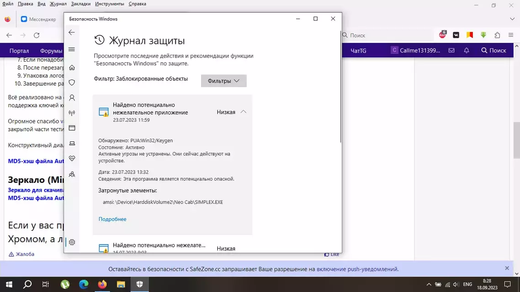Open Windows taskbar search
The height and width of the screenshot is (292, 520).
27,284
